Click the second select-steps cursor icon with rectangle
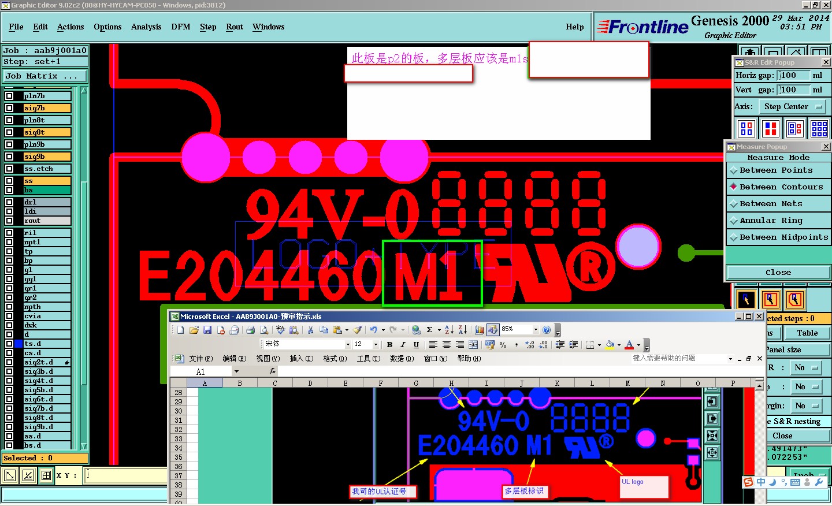The height and width of the screenshot is (506, 832). 770,300
